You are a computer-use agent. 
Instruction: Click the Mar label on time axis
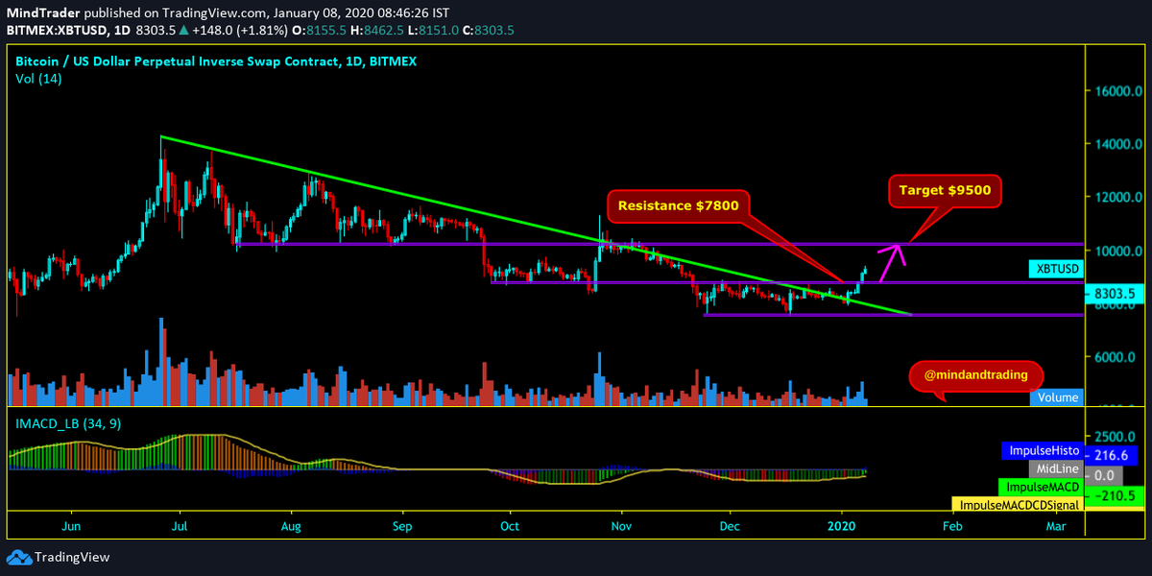(x=1055, y=527)
